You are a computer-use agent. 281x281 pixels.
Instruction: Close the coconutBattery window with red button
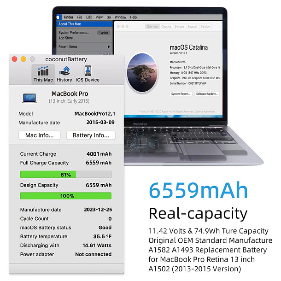(15, 59)
